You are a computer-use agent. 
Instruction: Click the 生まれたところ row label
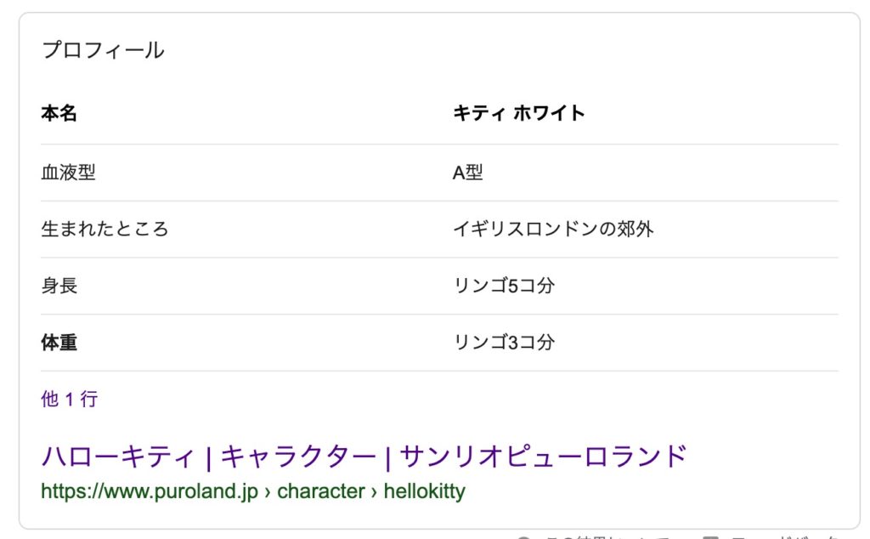(x=105, y=229)
